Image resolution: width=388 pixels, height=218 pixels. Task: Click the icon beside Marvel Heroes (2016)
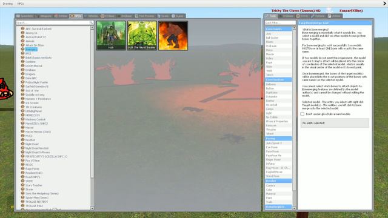[23, 131]
